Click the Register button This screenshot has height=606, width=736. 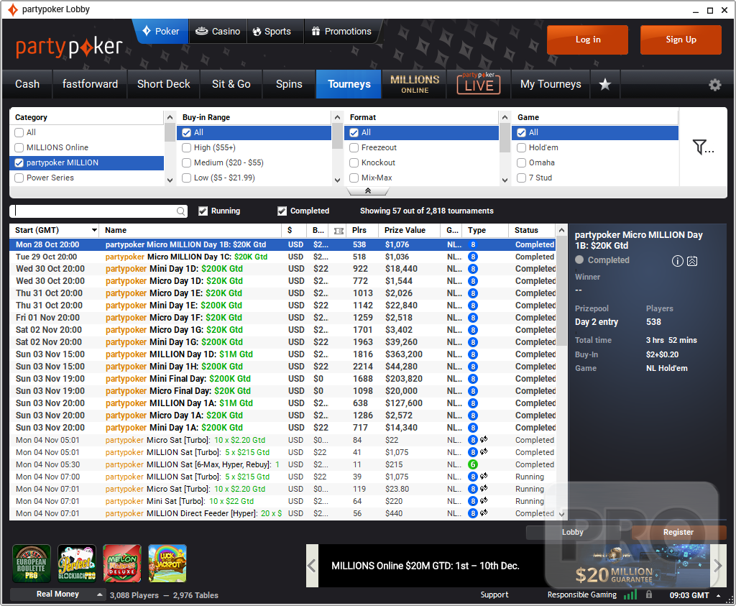tap(678, 532)
